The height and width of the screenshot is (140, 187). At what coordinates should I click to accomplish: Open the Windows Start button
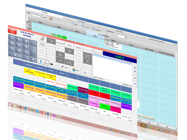[9, 104]
